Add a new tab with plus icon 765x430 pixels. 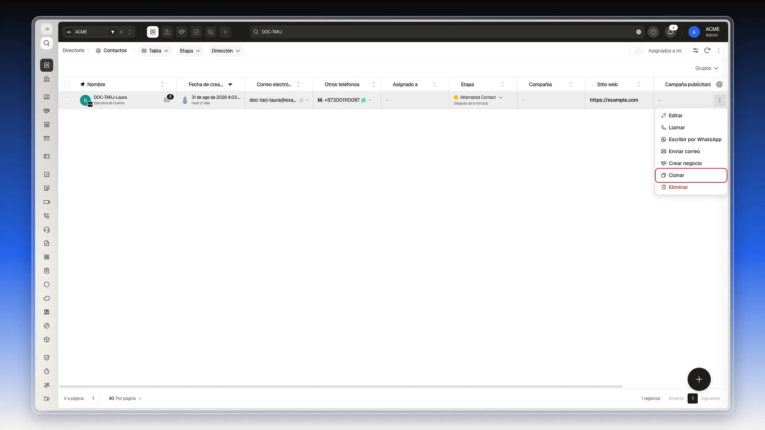225,32
